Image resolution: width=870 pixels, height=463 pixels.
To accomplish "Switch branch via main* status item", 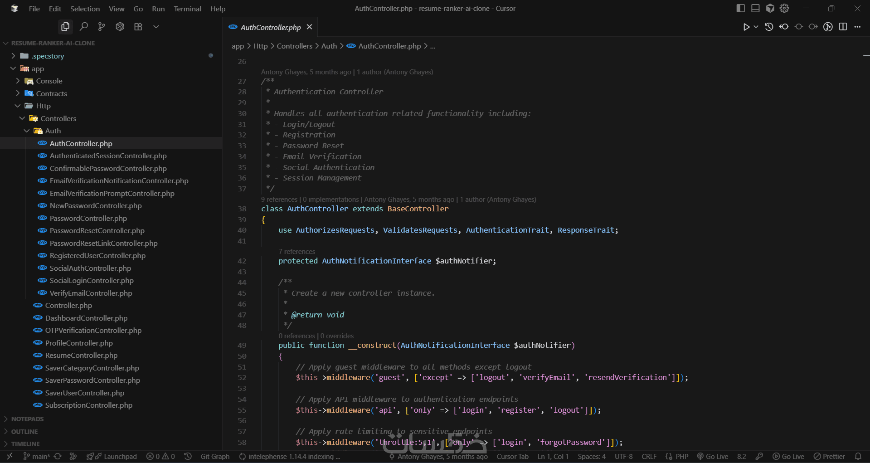I will pyautogui.click(x=36, y=456).
